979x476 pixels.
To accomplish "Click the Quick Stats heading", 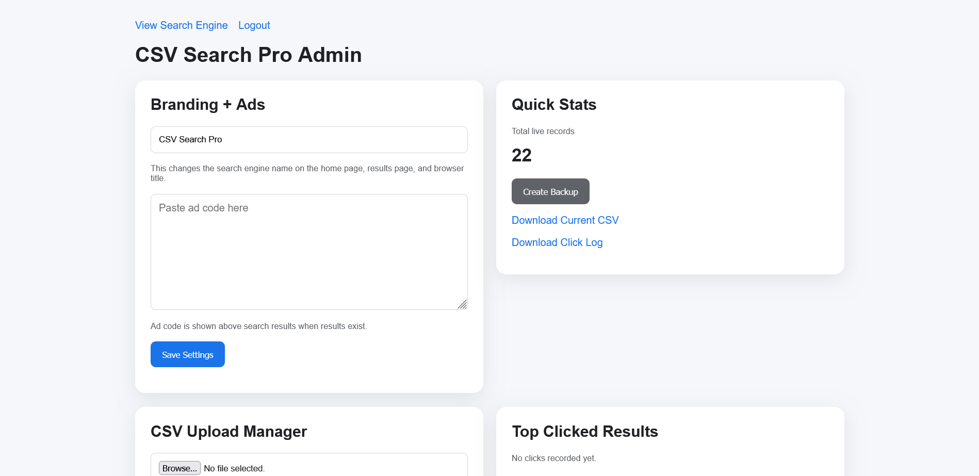I will (x=553, y=105).
